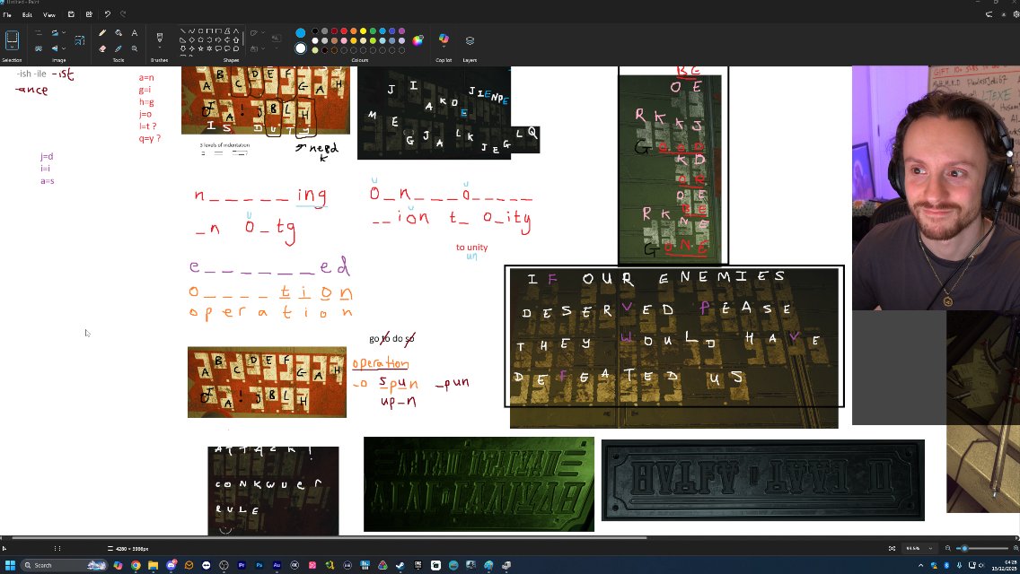This screenshot has height=574, width=1020.
Task: Click the Windows Start button
Action: coord(10,566)
